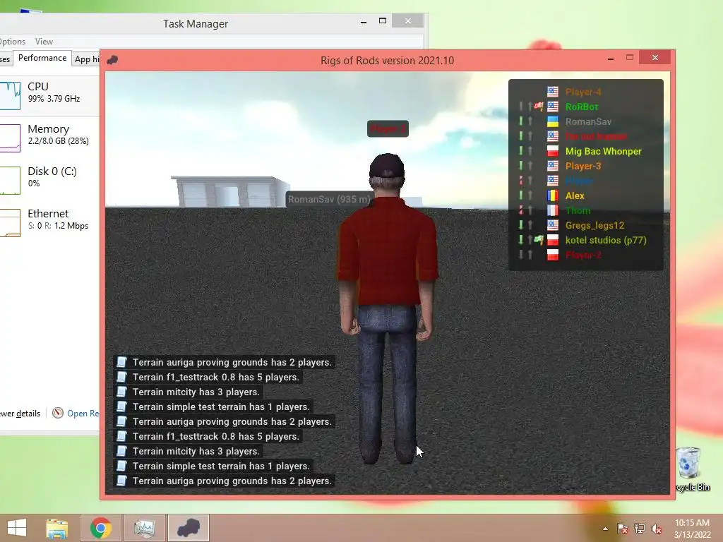The width and height of the screenshot is (723, 542).
Task: Switch to Task Manager on the taskbar
Action: pos(144,528)
